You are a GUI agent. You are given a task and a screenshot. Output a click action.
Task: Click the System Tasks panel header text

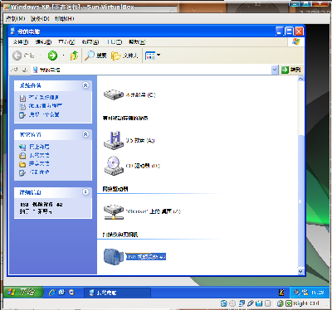tap(30, 85)
